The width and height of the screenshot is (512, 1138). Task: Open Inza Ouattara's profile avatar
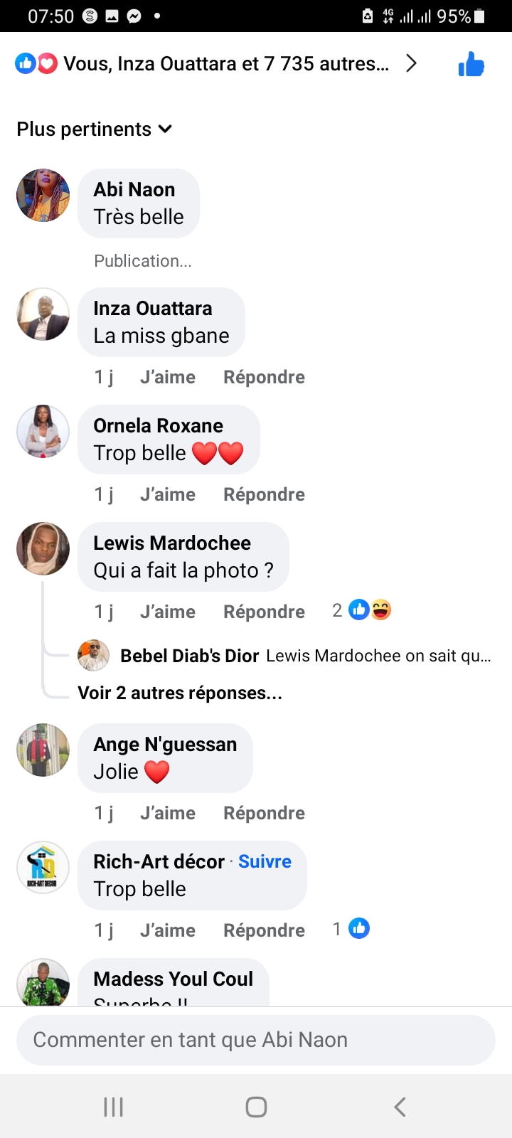pos(43,314)
